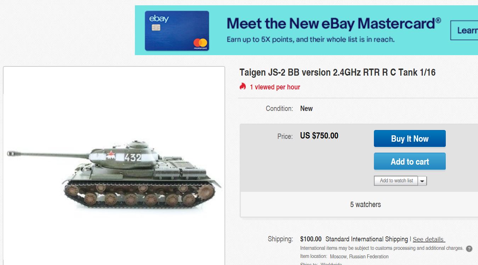
Task: Open the shipping See details link
Action: pos(428,239)
